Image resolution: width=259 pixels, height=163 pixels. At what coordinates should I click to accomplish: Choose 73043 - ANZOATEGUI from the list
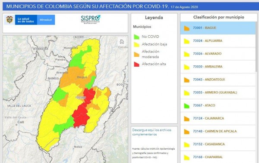(218, 80)
